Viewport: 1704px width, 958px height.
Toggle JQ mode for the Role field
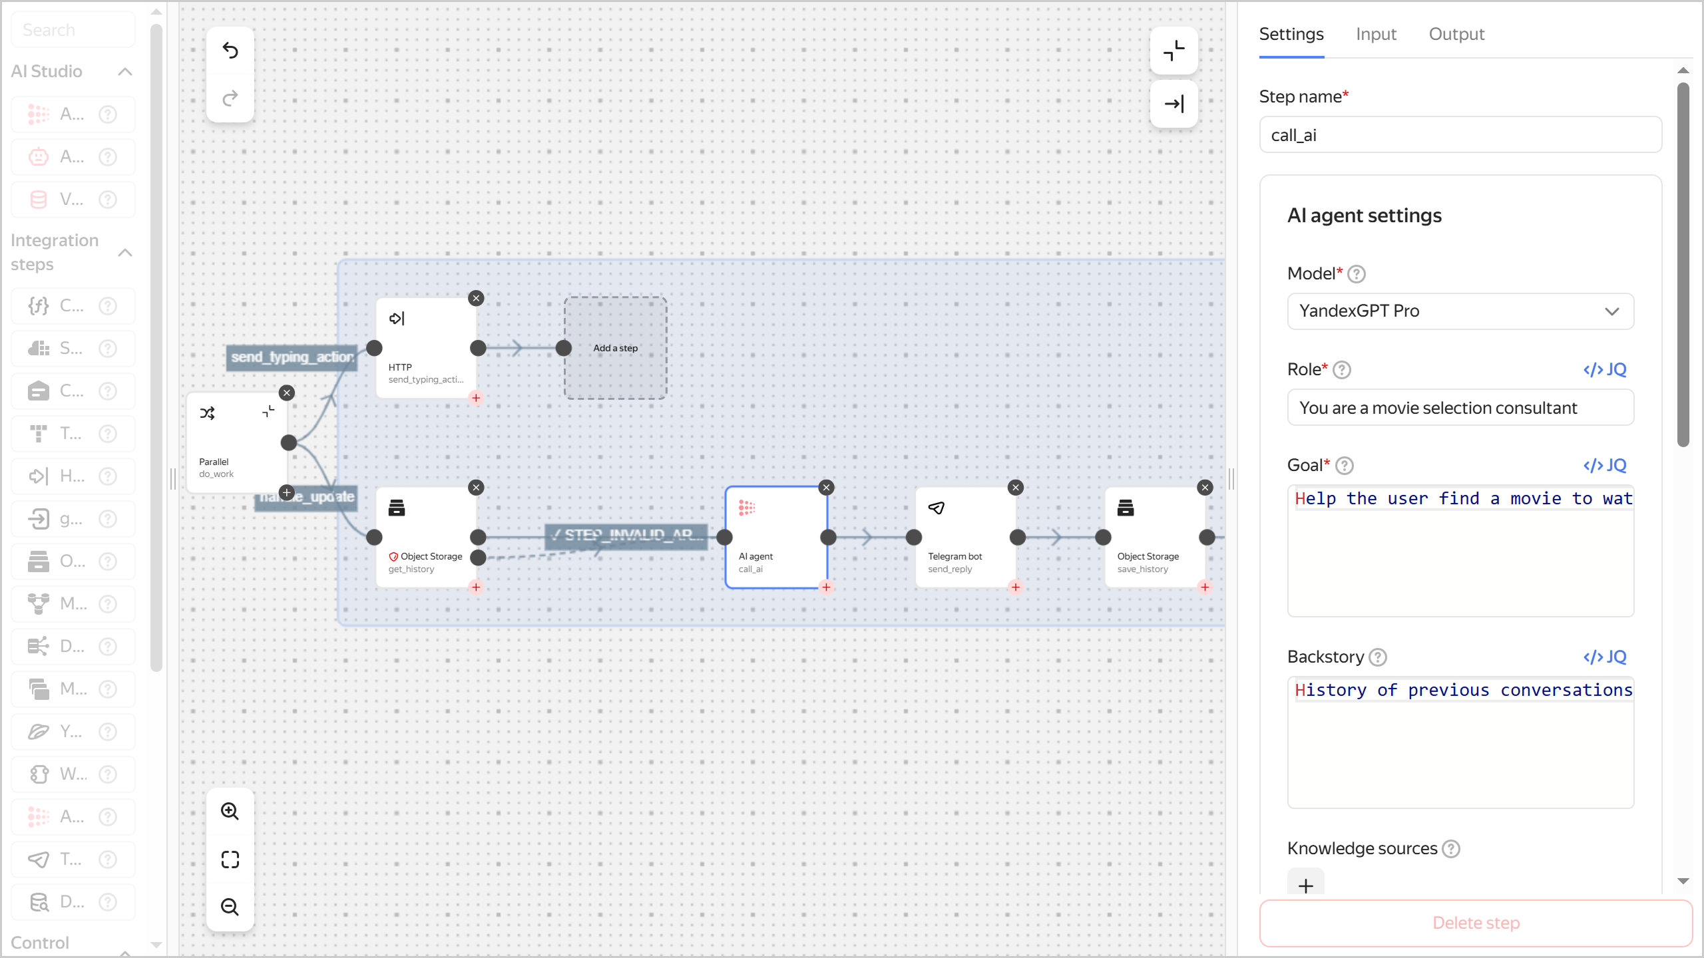[x=1605, y=369]
